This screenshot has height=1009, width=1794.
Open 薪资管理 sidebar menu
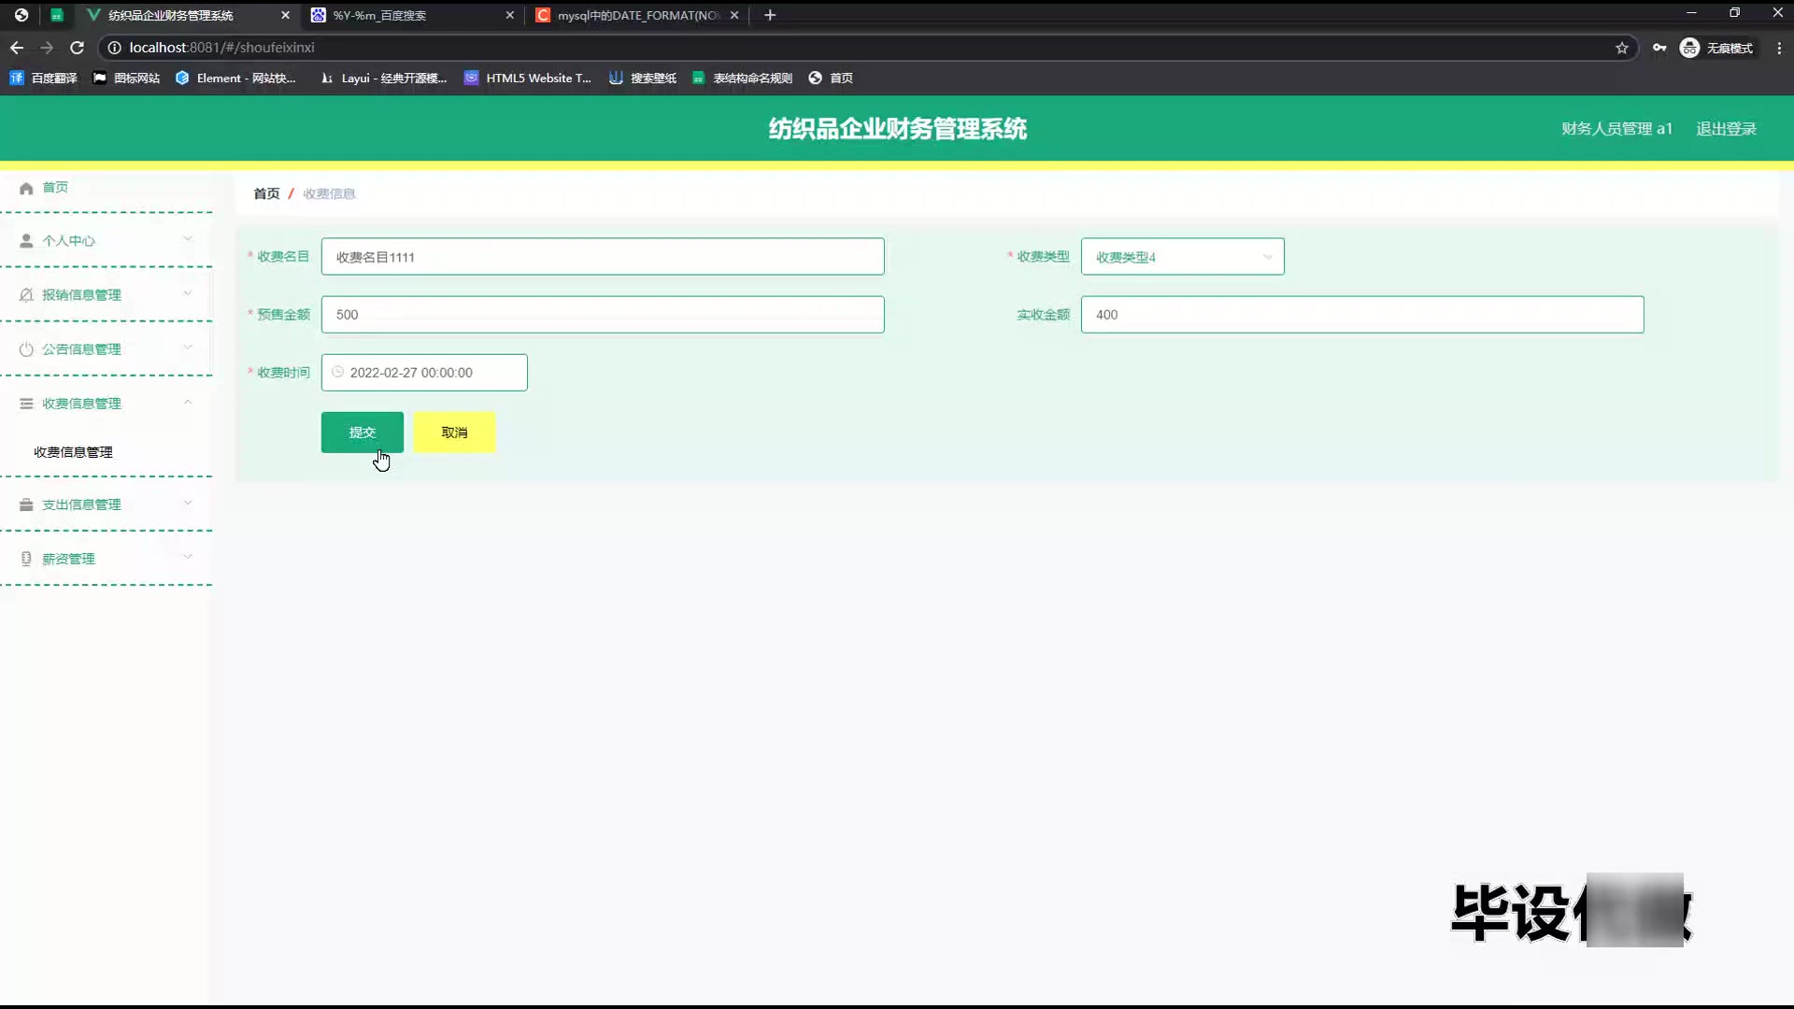[x=107, y=559]
